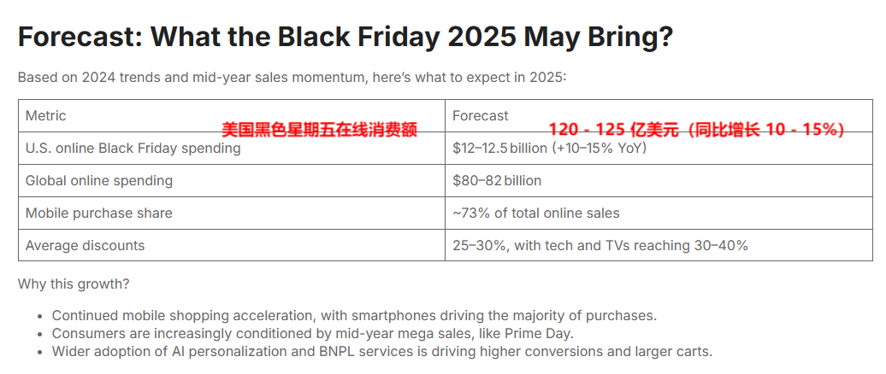Click the $12–12.5 billion forecast value

499,149
